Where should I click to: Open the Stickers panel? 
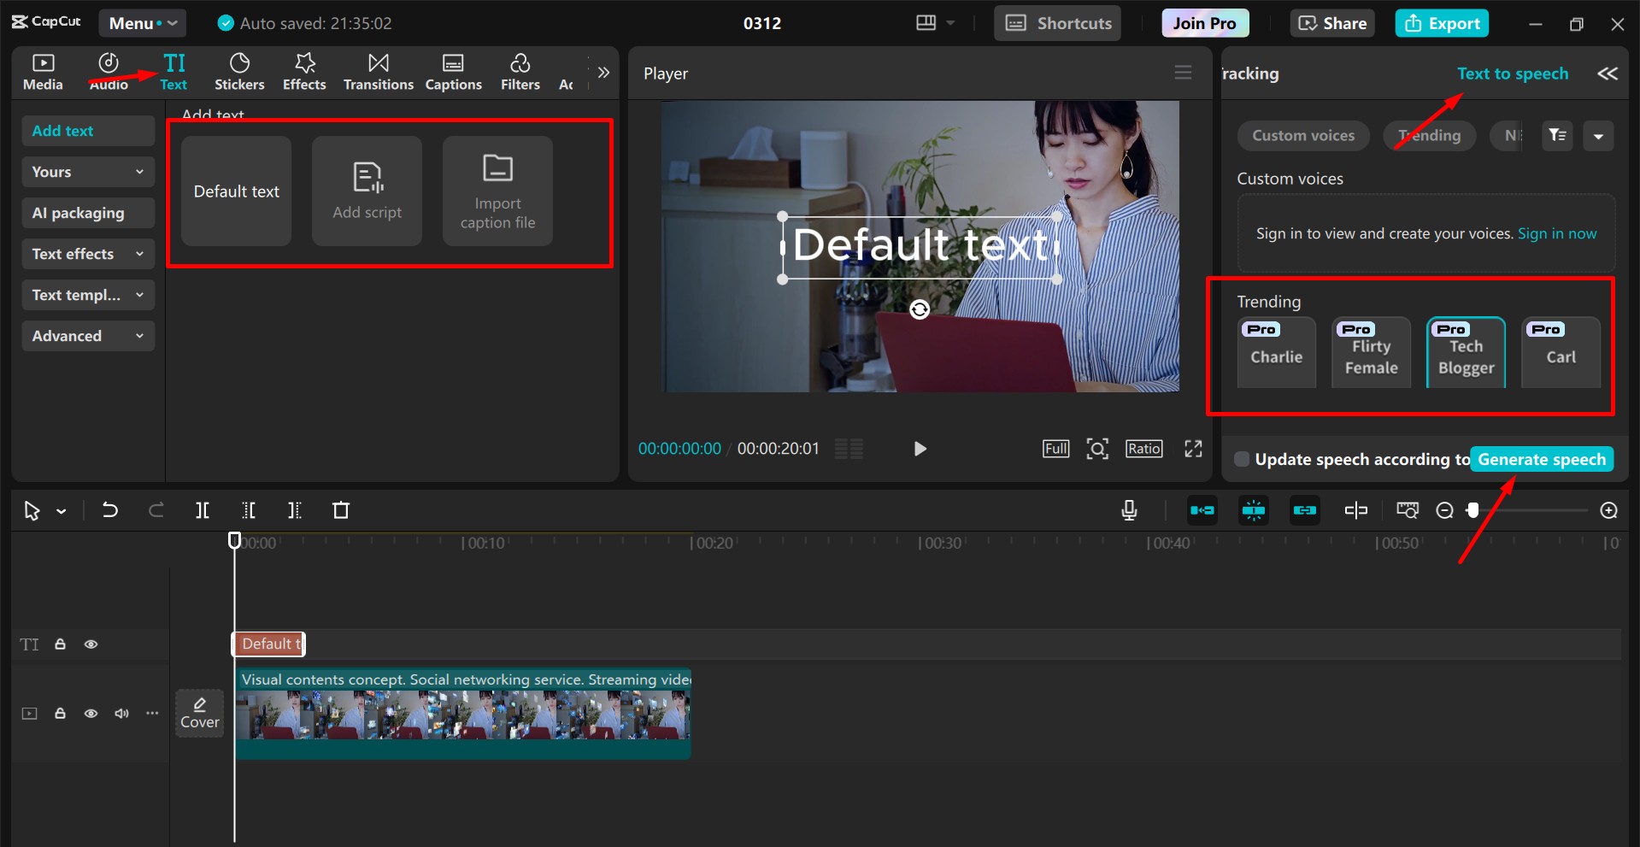(239, 72)
